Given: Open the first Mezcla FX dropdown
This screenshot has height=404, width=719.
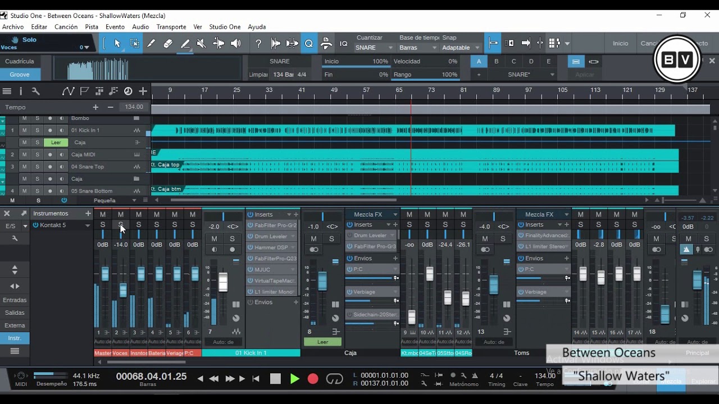Looking at the screenshot, I should pyautogui.click(x=372, y=214).
